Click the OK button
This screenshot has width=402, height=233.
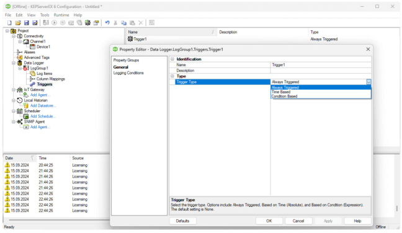(x=269, y=221)
